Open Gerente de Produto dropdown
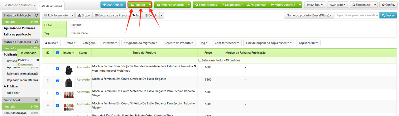This screenshot has height=116, width=399. pyautogui.click(x=179, y=43)
